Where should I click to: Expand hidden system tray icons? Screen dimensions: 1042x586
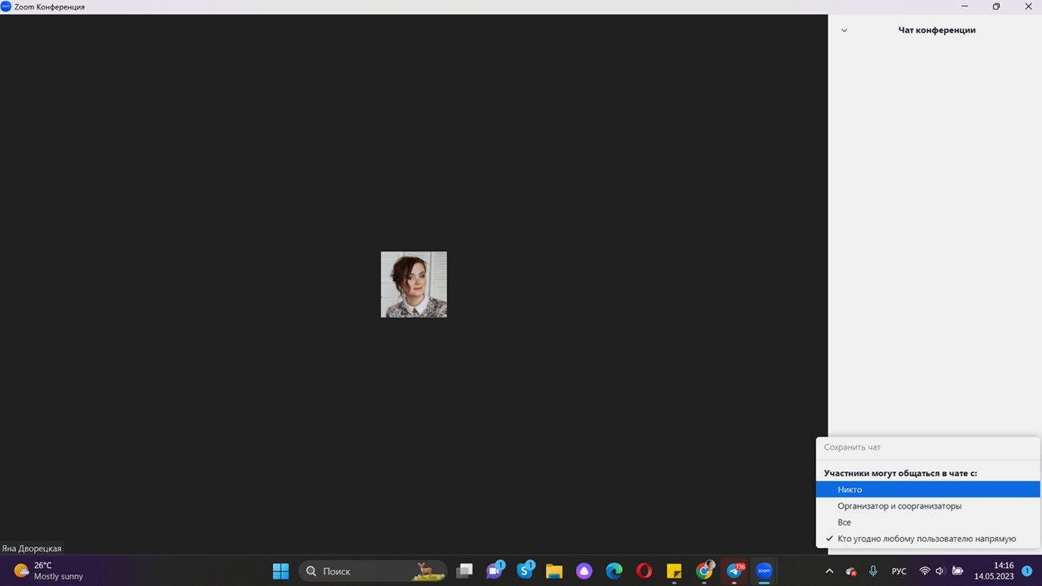(829, 571)
